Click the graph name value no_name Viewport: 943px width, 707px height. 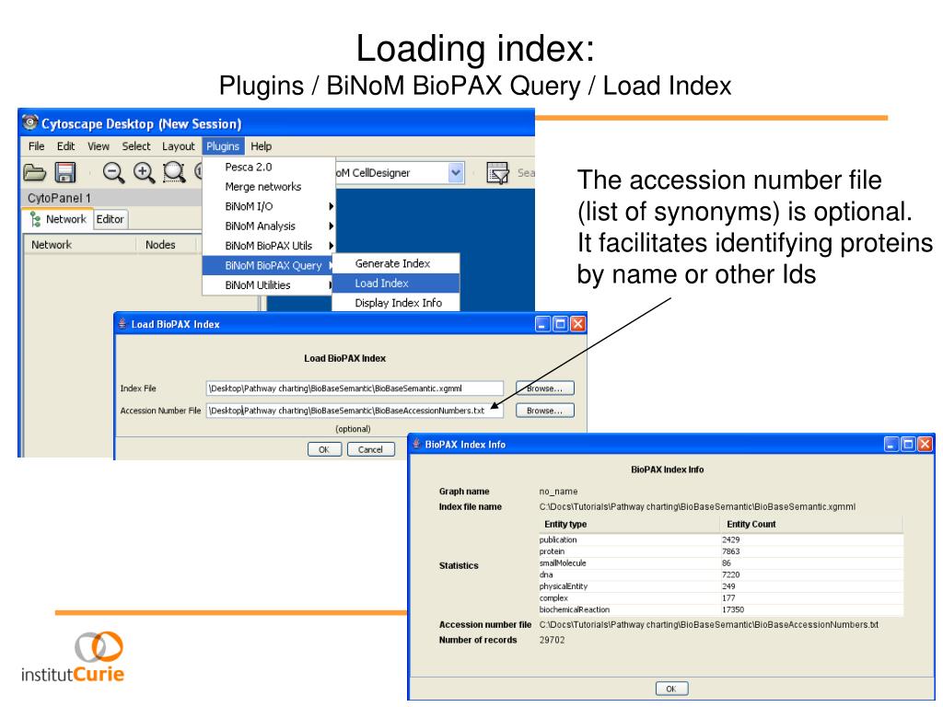point(558,492)
